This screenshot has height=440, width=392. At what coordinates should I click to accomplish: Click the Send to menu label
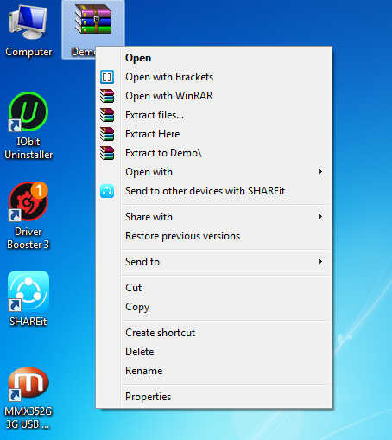click(x=142, y=262)
